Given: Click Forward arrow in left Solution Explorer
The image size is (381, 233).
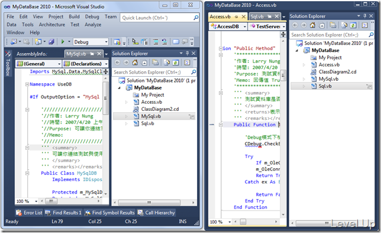Looking at the screenshot, I should tap(126, 63).
